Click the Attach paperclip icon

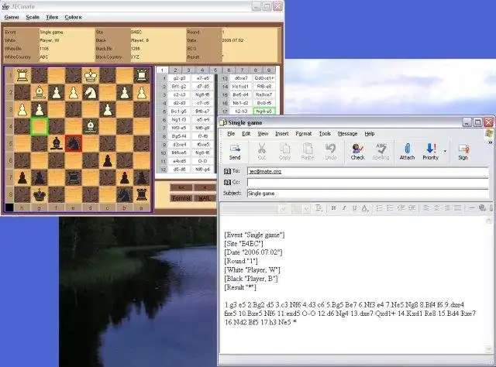407,148
